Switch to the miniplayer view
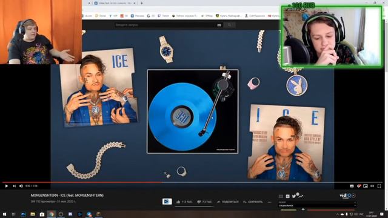The image size is (388, 218). click(x=366, y=186)
